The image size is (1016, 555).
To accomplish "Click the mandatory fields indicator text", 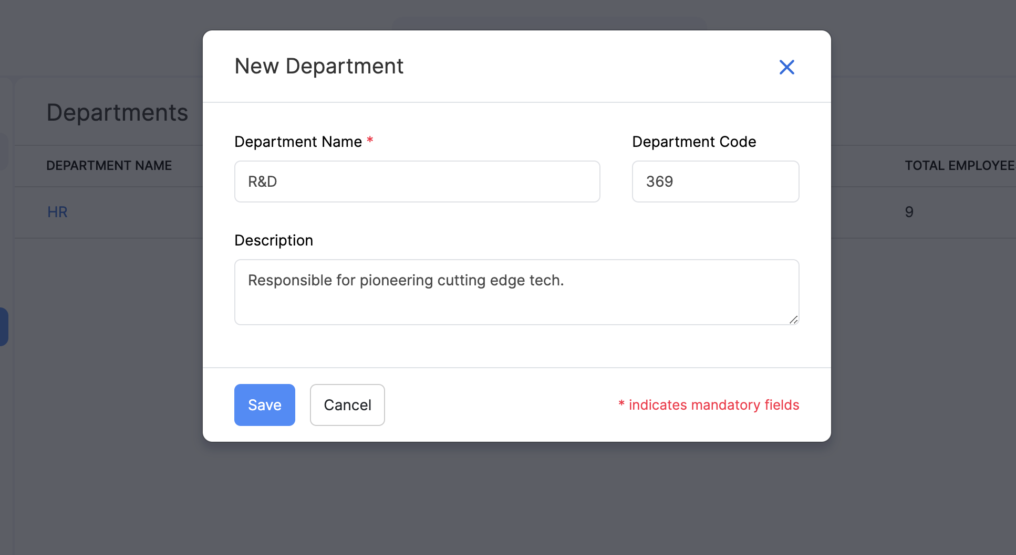I will (708, 404).
